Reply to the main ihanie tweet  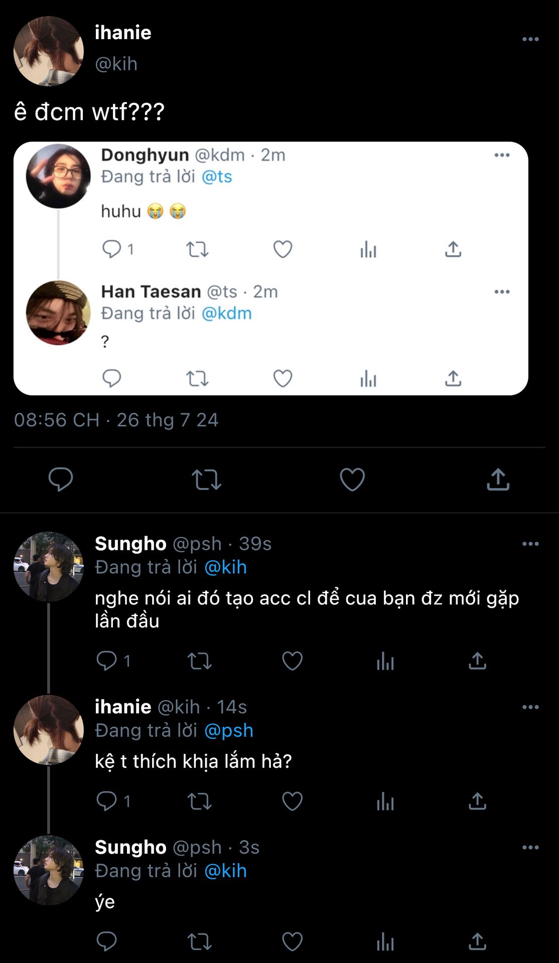coord(61,479)
